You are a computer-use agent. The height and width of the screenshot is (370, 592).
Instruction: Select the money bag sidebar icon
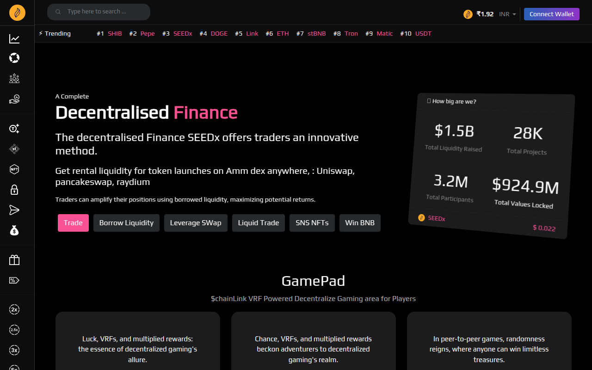pos(14,230)
